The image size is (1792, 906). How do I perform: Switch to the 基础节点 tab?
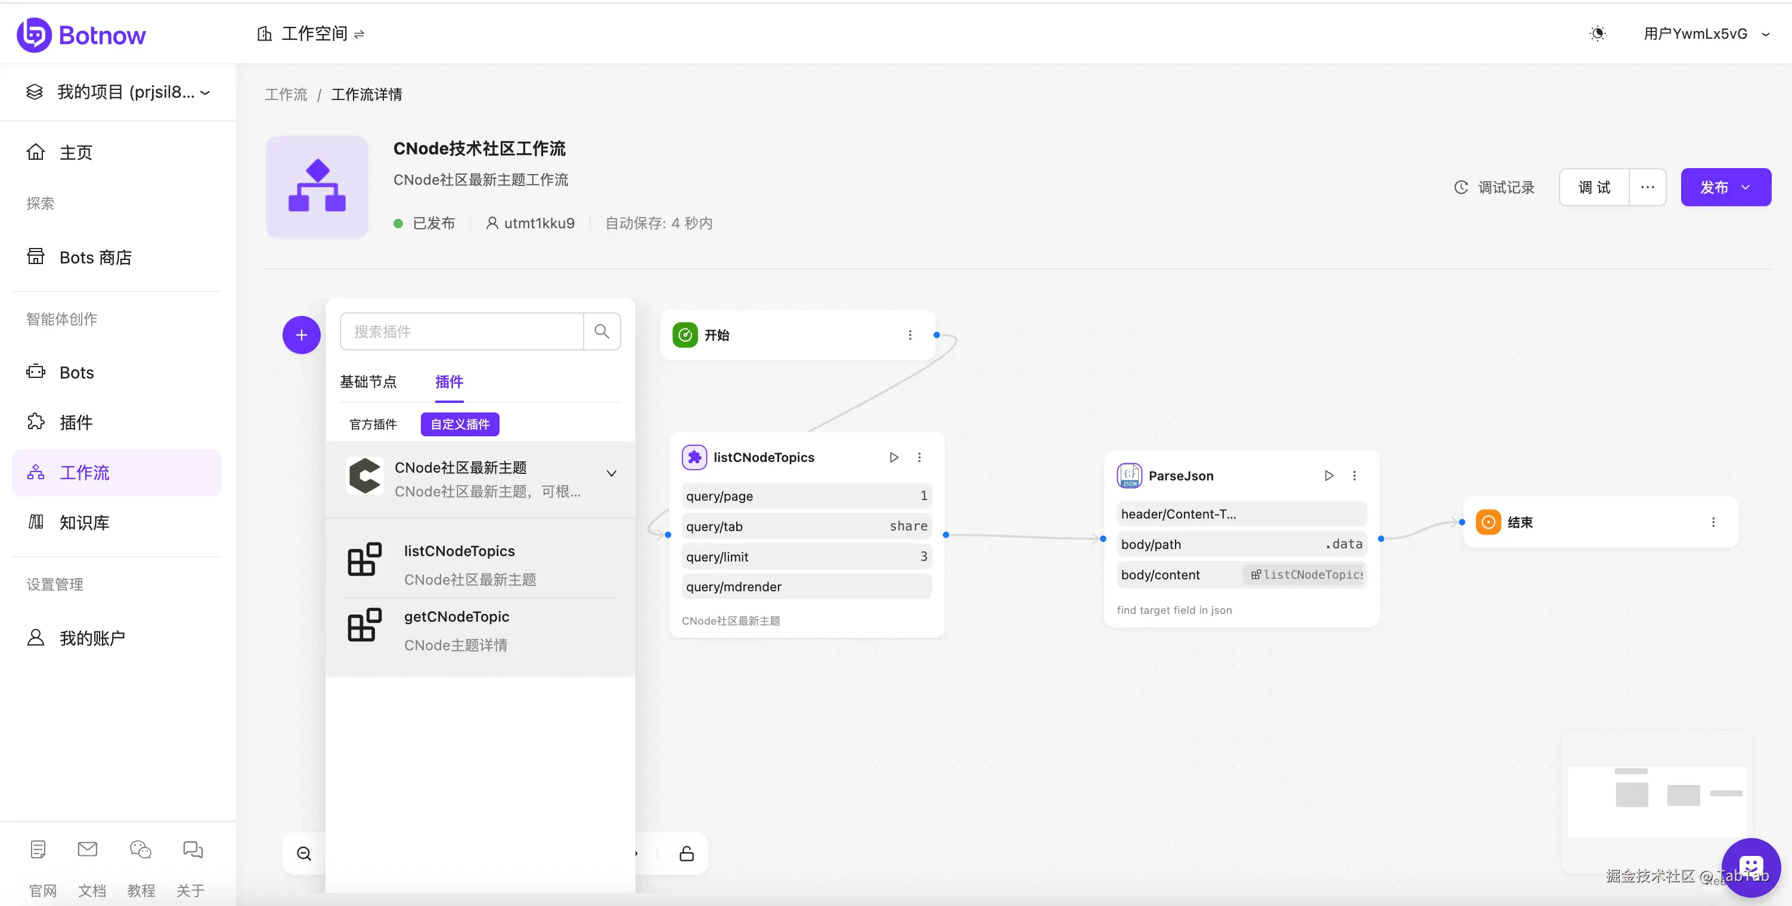tap(368, 381)
